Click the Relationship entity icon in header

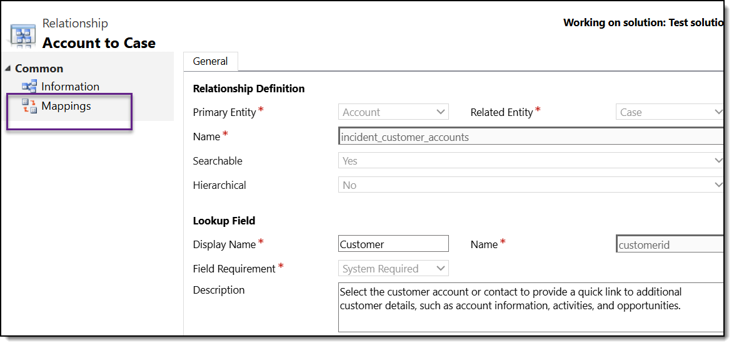pyautogui.click(x=23, y=36)
